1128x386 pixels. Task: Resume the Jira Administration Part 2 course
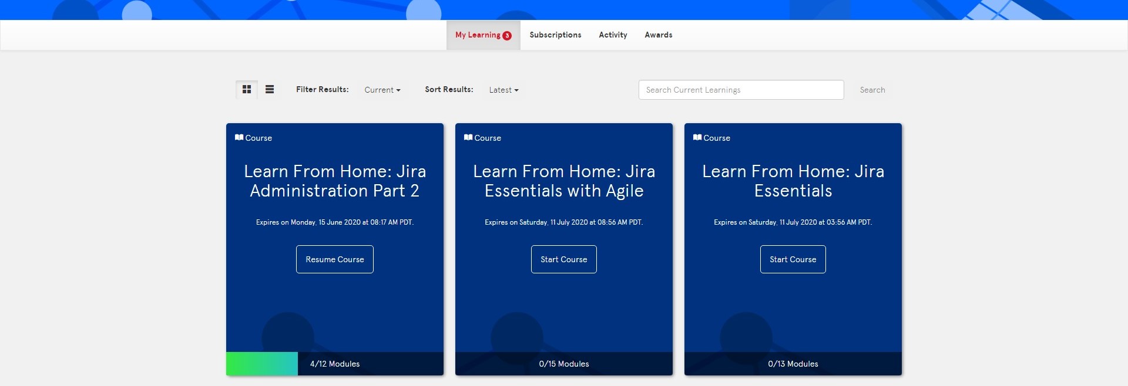(335, 259)
